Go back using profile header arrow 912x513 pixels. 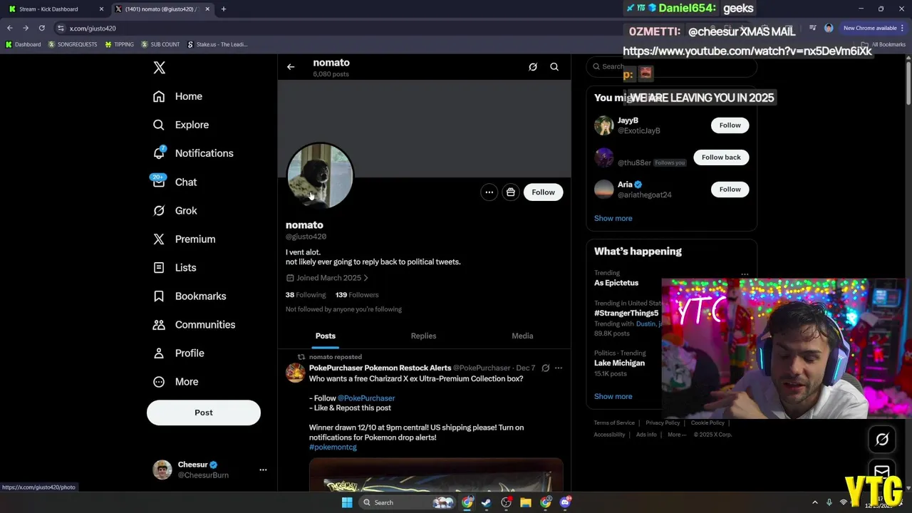pyautogui.click(x=291, y=67)
